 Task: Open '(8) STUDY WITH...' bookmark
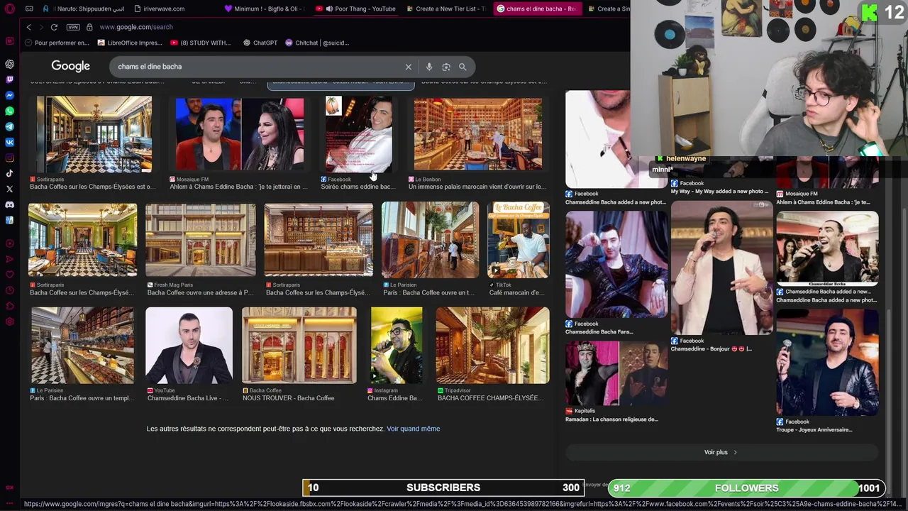[200, 43]
